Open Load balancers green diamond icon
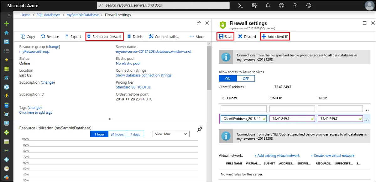This screenshot has height=182, width=376. coord(6,133)
